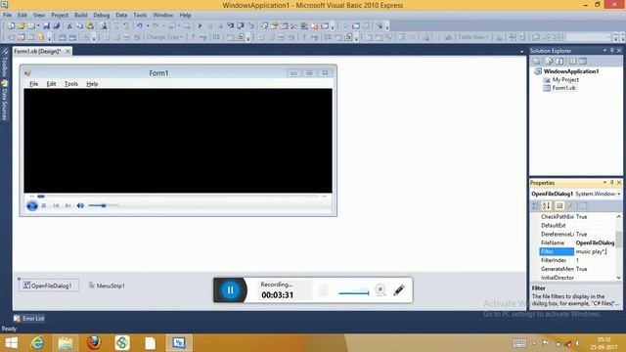This screenshot has width=626, height=352.
Task: Open the Change Type dropdown
Action: [x=164, y=37]
